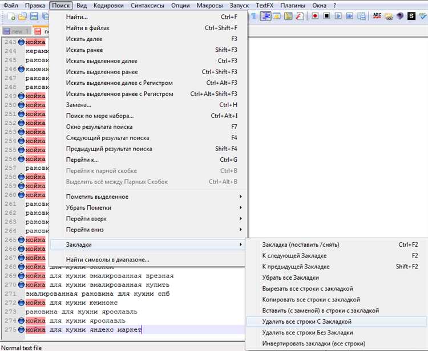This screenshot has height=351, width=428.
Task: Toggle the Show All Characters pilcrow icon
Action: [x=253, y=17]
